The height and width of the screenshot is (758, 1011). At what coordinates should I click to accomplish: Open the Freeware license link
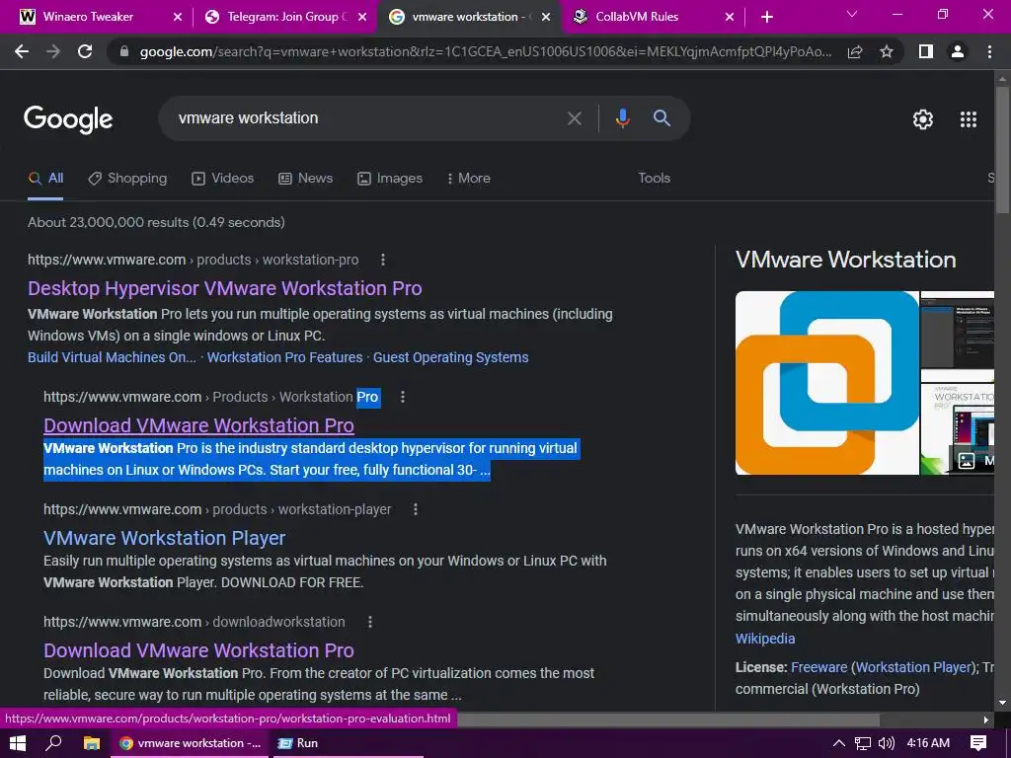818,668
